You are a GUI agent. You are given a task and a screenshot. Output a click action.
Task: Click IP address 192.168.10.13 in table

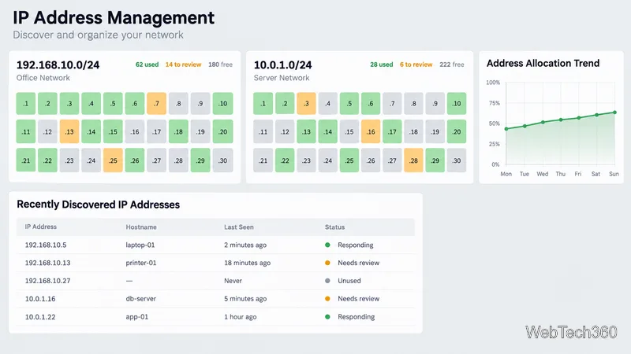47,263
